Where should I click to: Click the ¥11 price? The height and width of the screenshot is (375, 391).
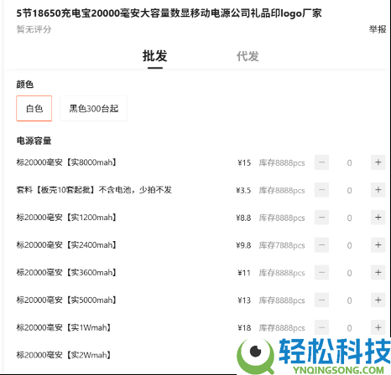[x=244, y=273]
